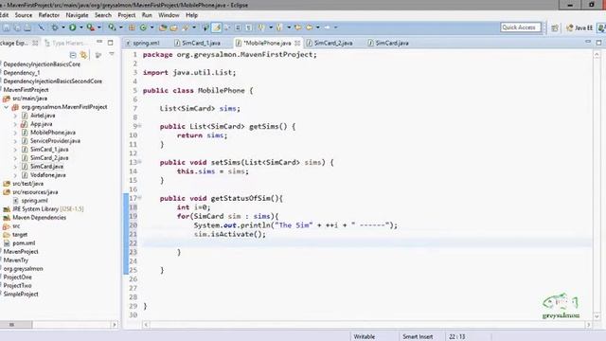This screenshot has width=606, height=341.
Task: Maximize the editor area
Action: 598,42
